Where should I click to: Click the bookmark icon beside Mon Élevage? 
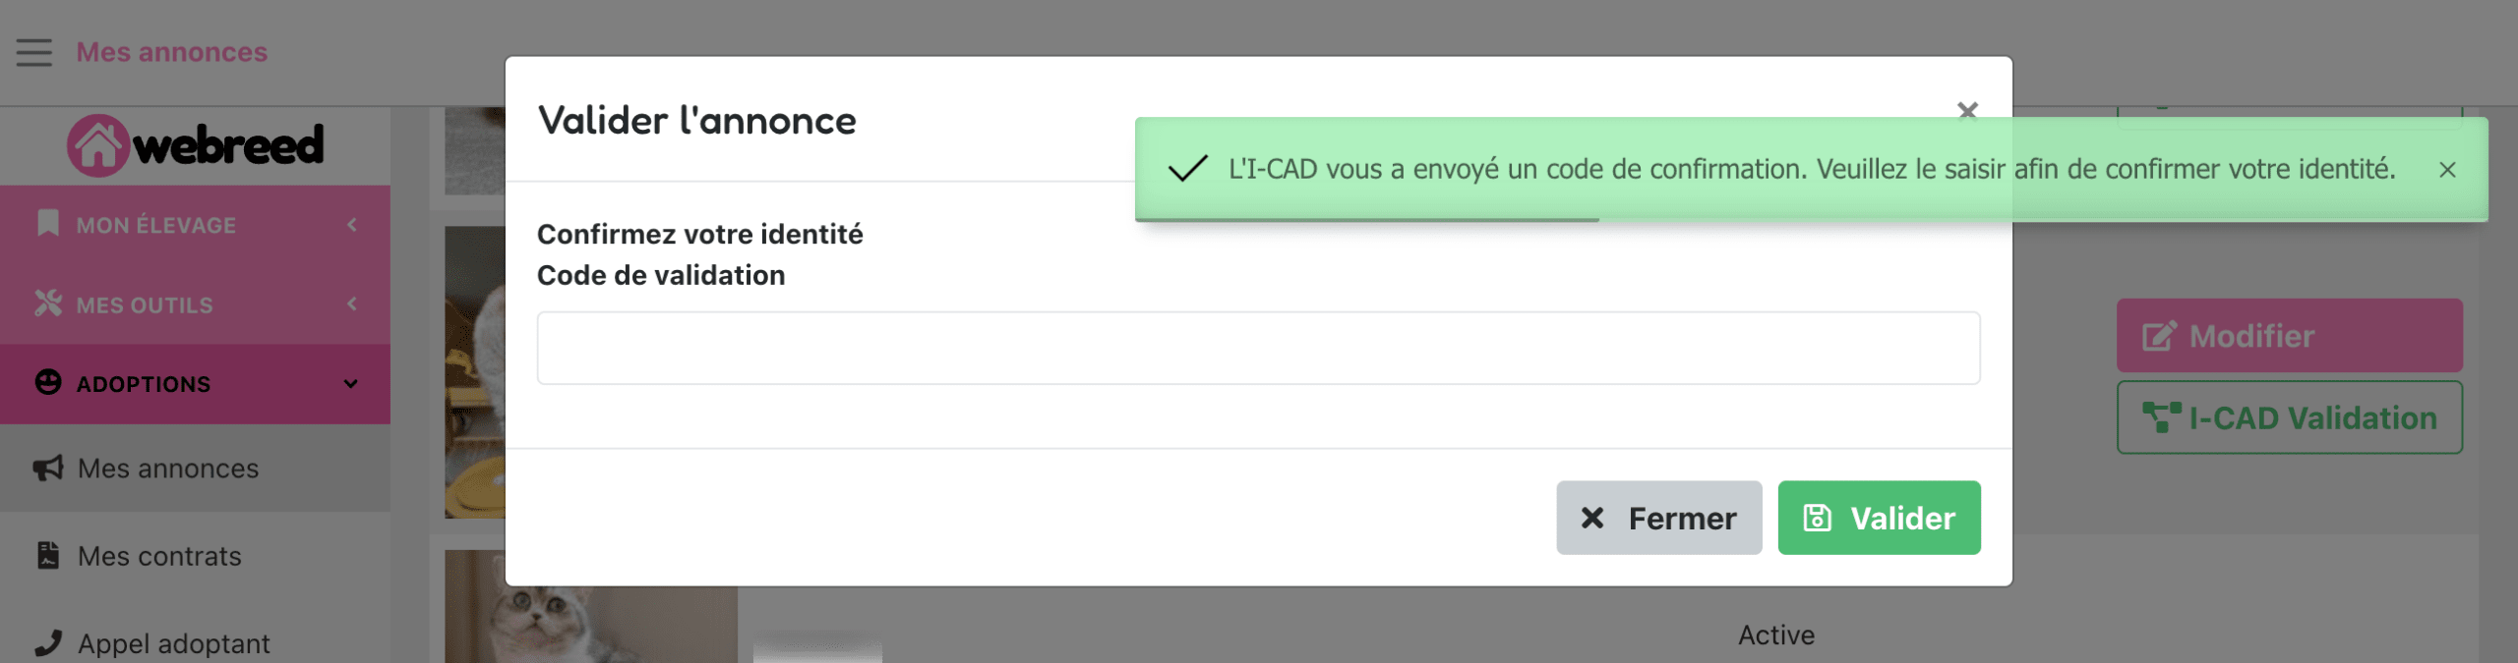[47, 223]
